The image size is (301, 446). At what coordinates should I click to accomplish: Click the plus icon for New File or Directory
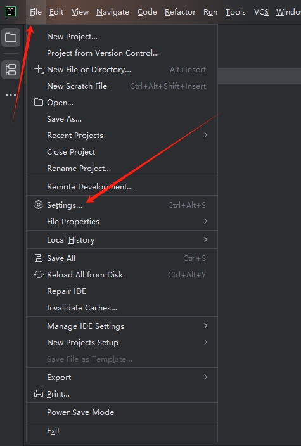click(39, 69)
